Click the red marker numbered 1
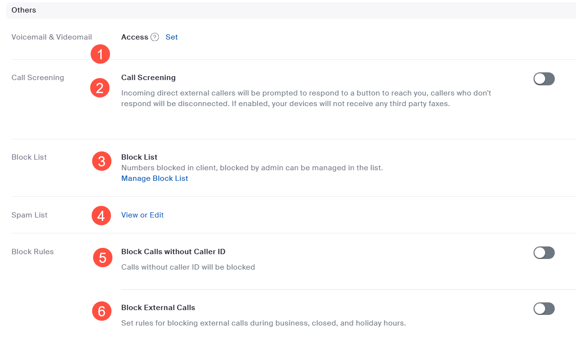 tap(100, 54)
